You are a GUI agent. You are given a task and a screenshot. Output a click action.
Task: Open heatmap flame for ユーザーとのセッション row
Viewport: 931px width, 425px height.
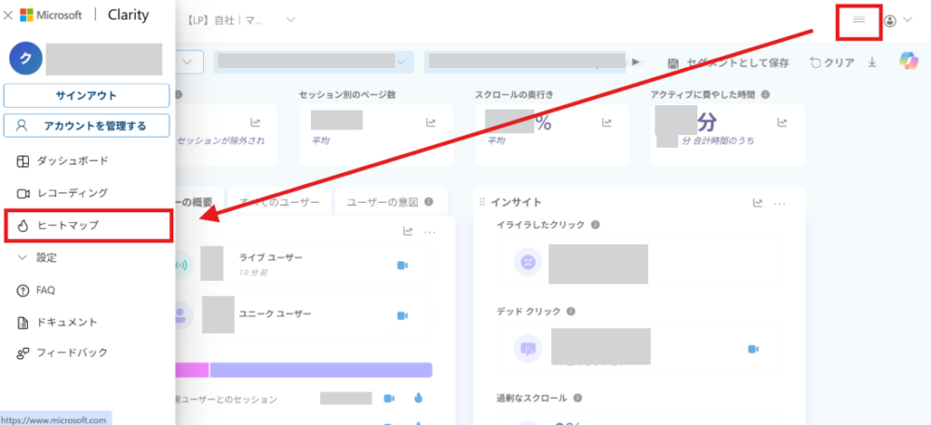tap(418, 398)
